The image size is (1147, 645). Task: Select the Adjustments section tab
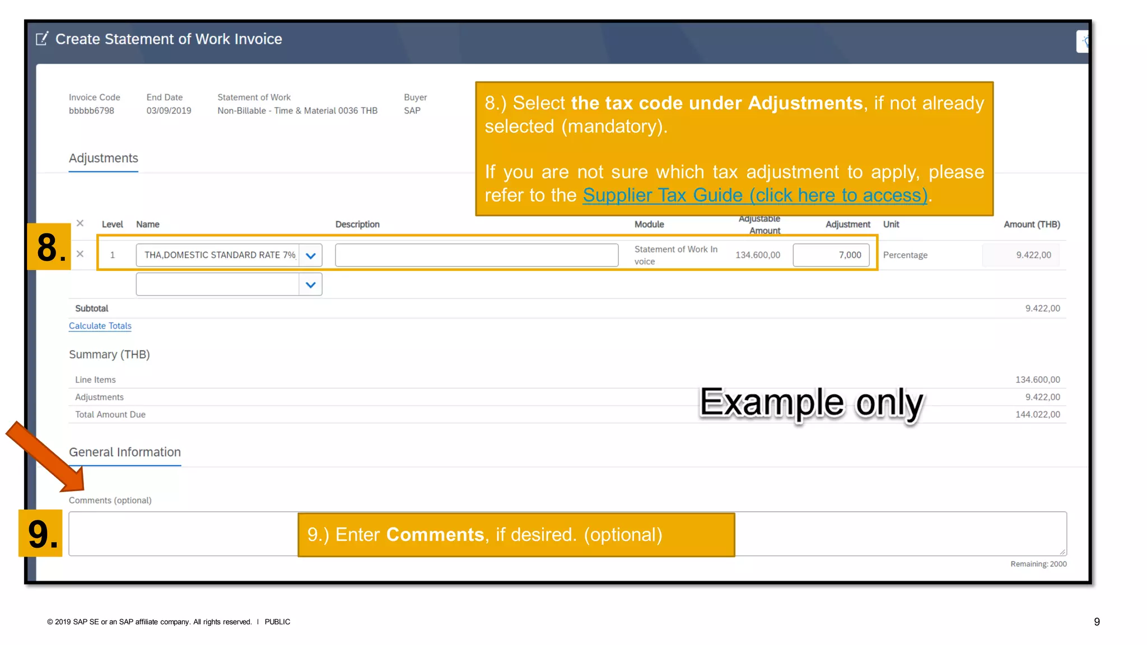point(103,158)
